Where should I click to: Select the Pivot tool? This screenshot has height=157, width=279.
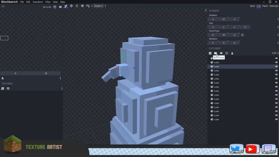tap(82, 6)
